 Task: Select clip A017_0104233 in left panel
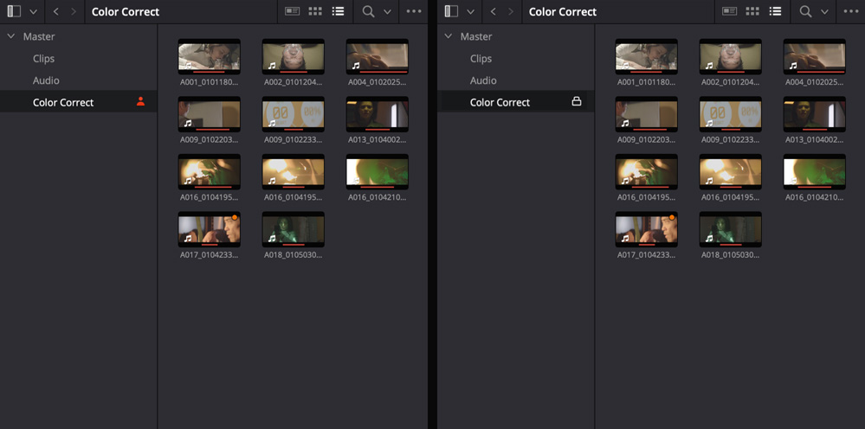click(209, 230)
